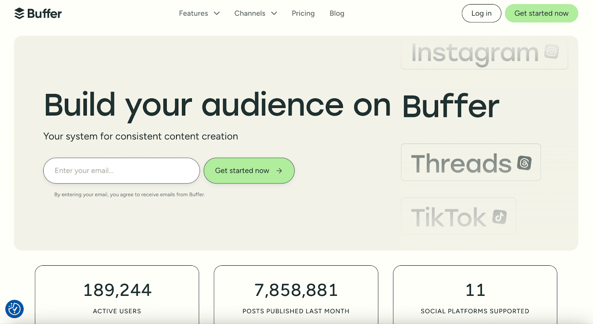Select the Threads channel card text
This screenshot has height=324, width=593.
coord(461,163)
